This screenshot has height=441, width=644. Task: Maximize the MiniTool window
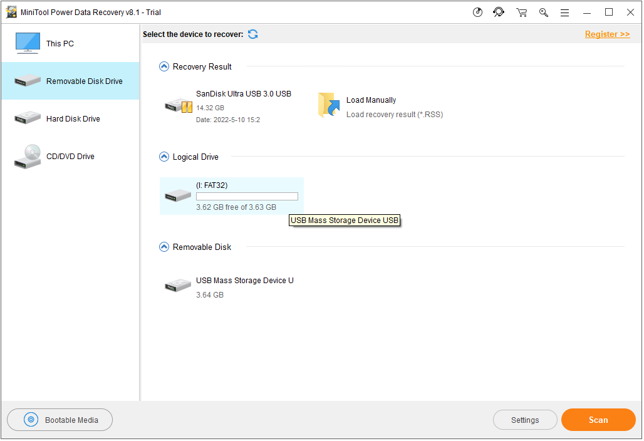[x=609, y=13]
